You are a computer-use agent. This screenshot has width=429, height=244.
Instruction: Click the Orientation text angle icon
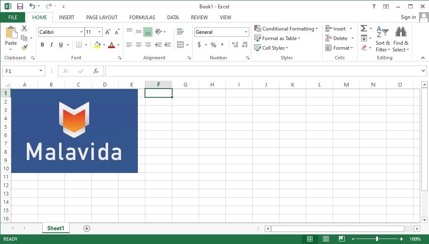click(x=158, y=32)
